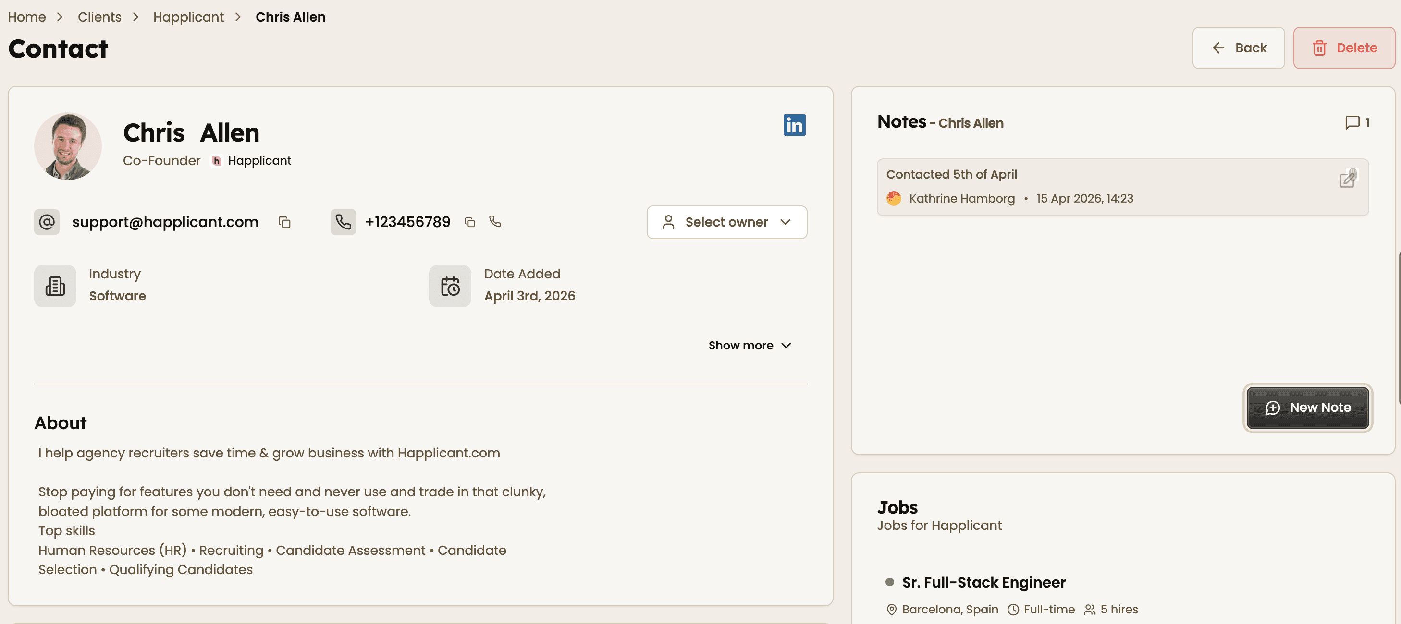Viewport: 1401px width, 624px height.
Task: Open the Select owner dropdown
Action: 726,222
